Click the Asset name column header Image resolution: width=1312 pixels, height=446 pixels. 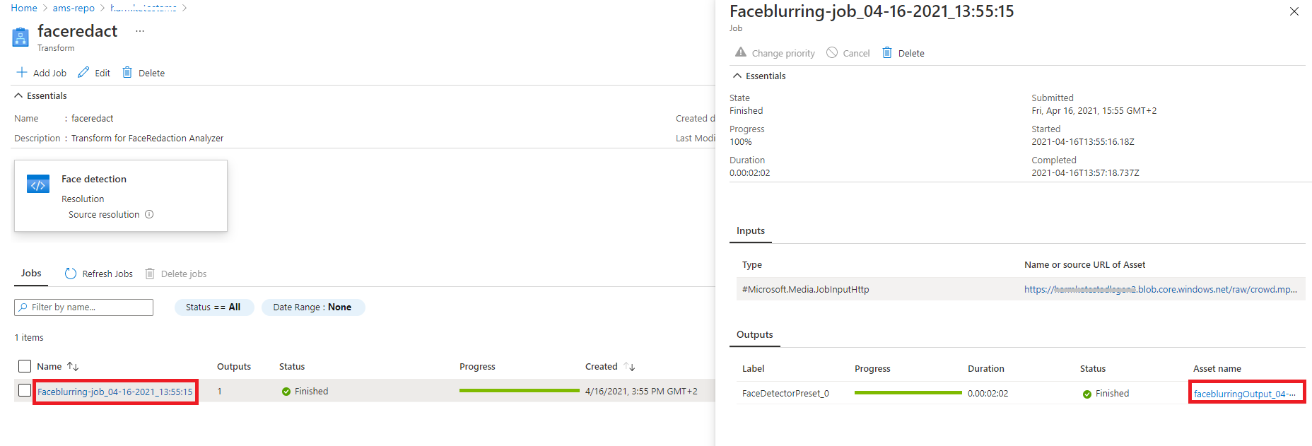coord(1217,369)
